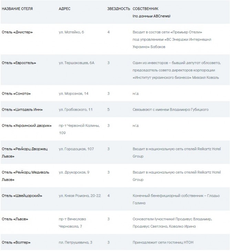230x251 pixels.
Task: Click «Принадлежит сети гостиниц НТОН» owner cell
Action: (x=163, y=242)
